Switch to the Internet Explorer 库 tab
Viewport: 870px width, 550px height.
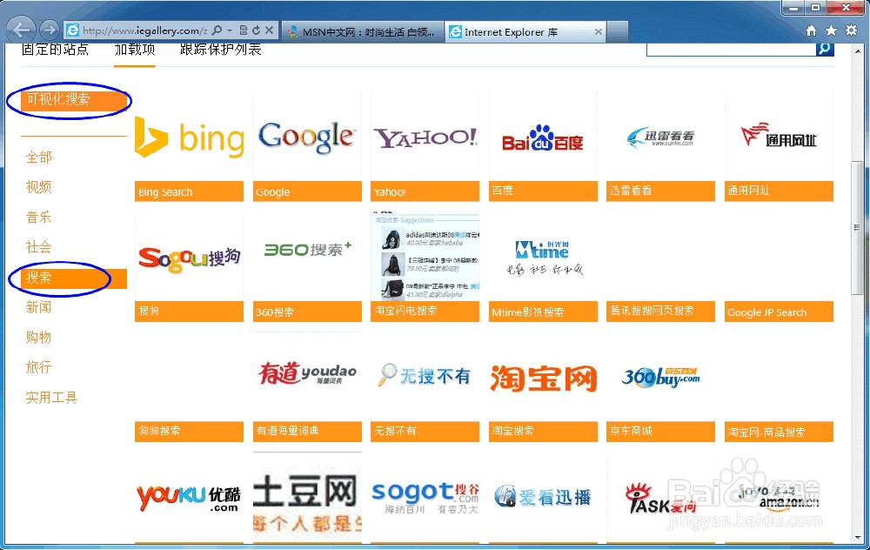(x=525, y=32)
